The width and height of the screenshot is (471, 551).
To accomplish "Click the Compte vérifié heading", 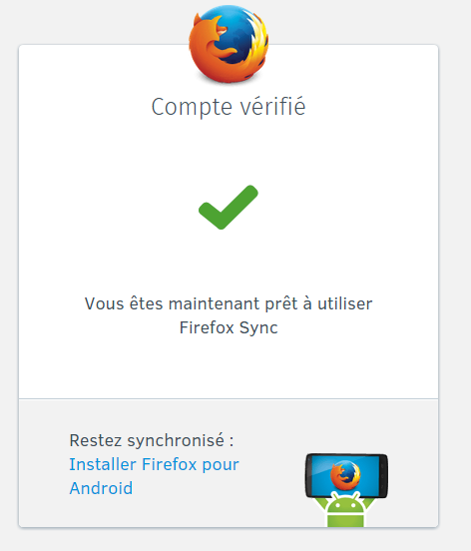I will [x=229, y=107].
